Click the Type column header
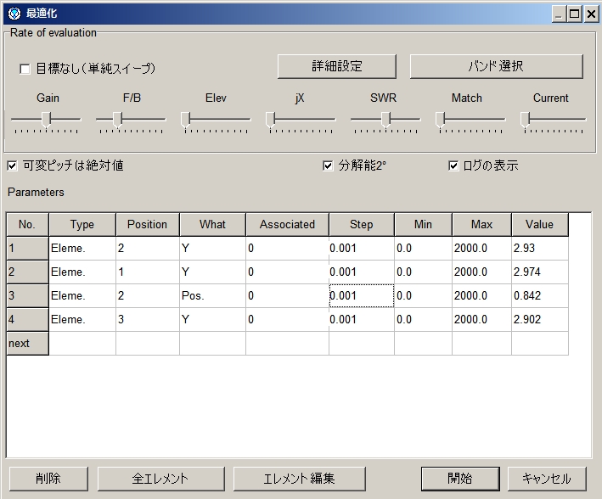Viewport: 602px width, 499px height. (x=82, y=225)
